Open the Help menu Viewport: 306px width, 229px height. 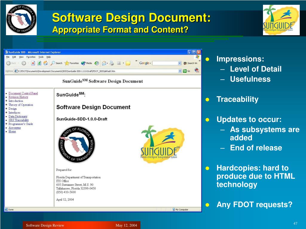(49, 57)
